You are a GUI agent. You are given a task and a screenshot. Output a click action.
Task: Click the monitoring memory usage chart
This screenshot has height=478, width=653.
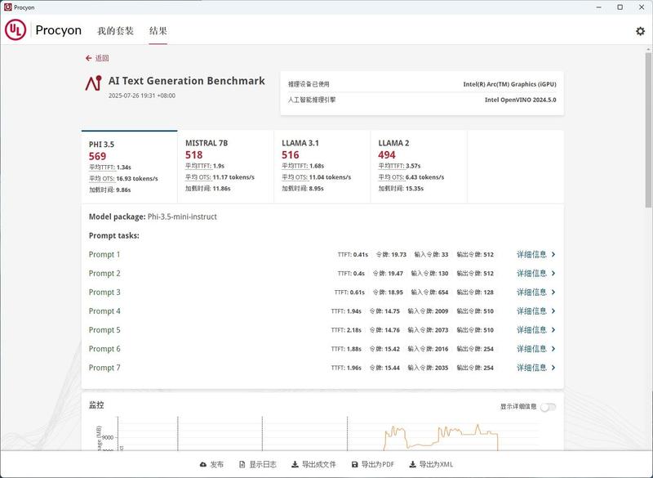click(318, 433)
